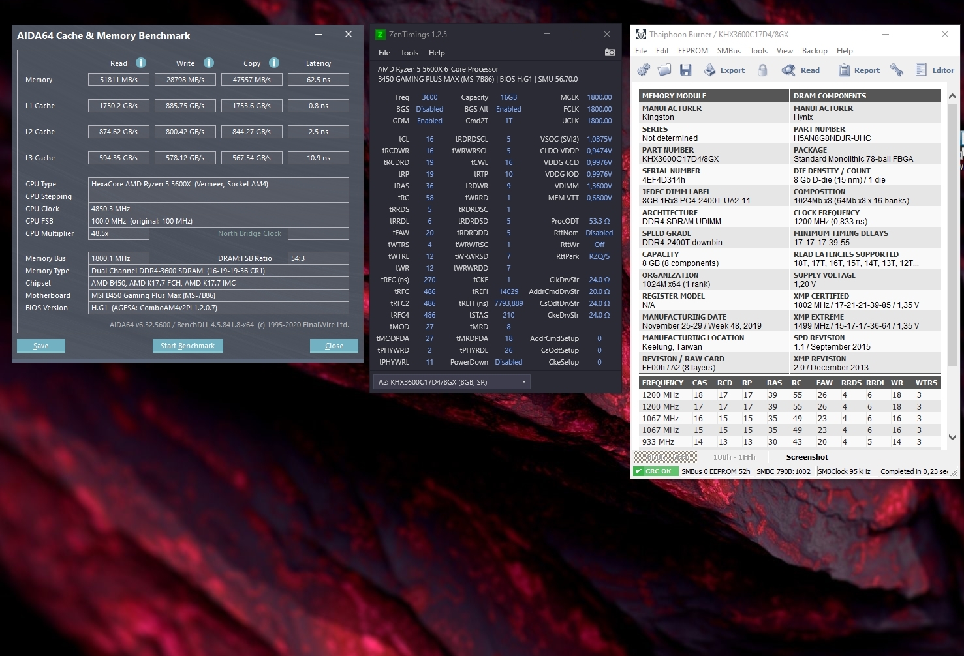Click the scroll up arrow in Thaiphoon Burner
Image resolution: width=964 pixels, height=656 pixels.
point(952,96)
